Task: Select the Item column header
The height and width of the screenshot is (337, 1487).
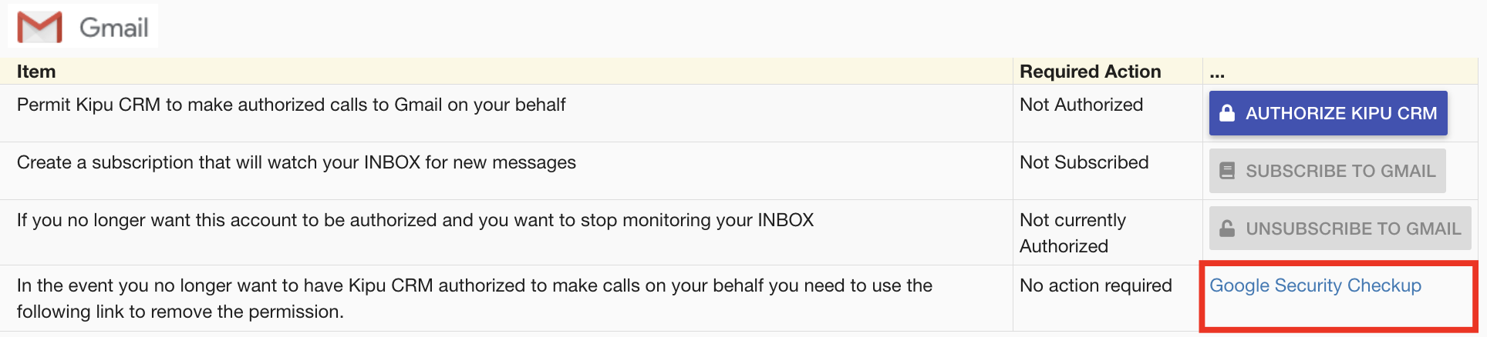Action: [36, 72]
